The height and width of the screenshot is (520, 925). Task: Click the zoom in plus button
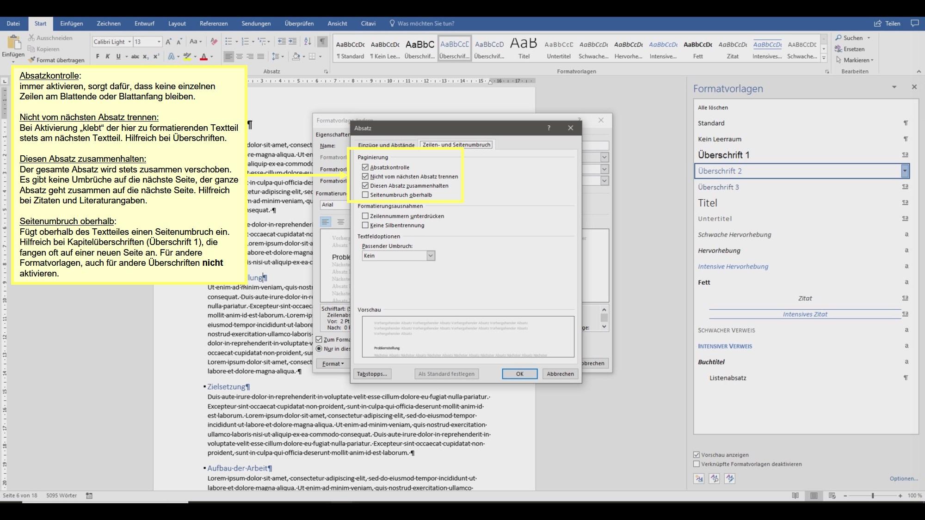point(900,496)
